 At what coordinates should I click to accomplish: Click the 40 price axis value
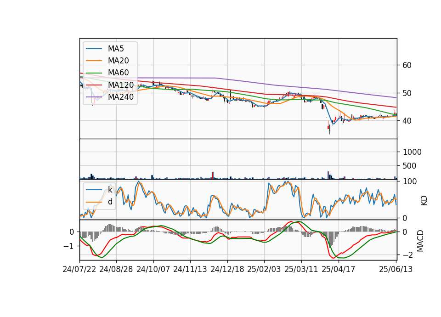click(407, 121)
